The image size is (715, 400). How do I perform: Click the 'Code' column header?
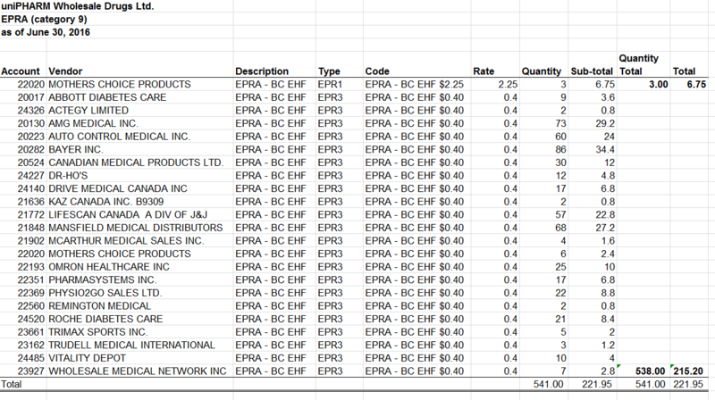(x=377, y=71)
